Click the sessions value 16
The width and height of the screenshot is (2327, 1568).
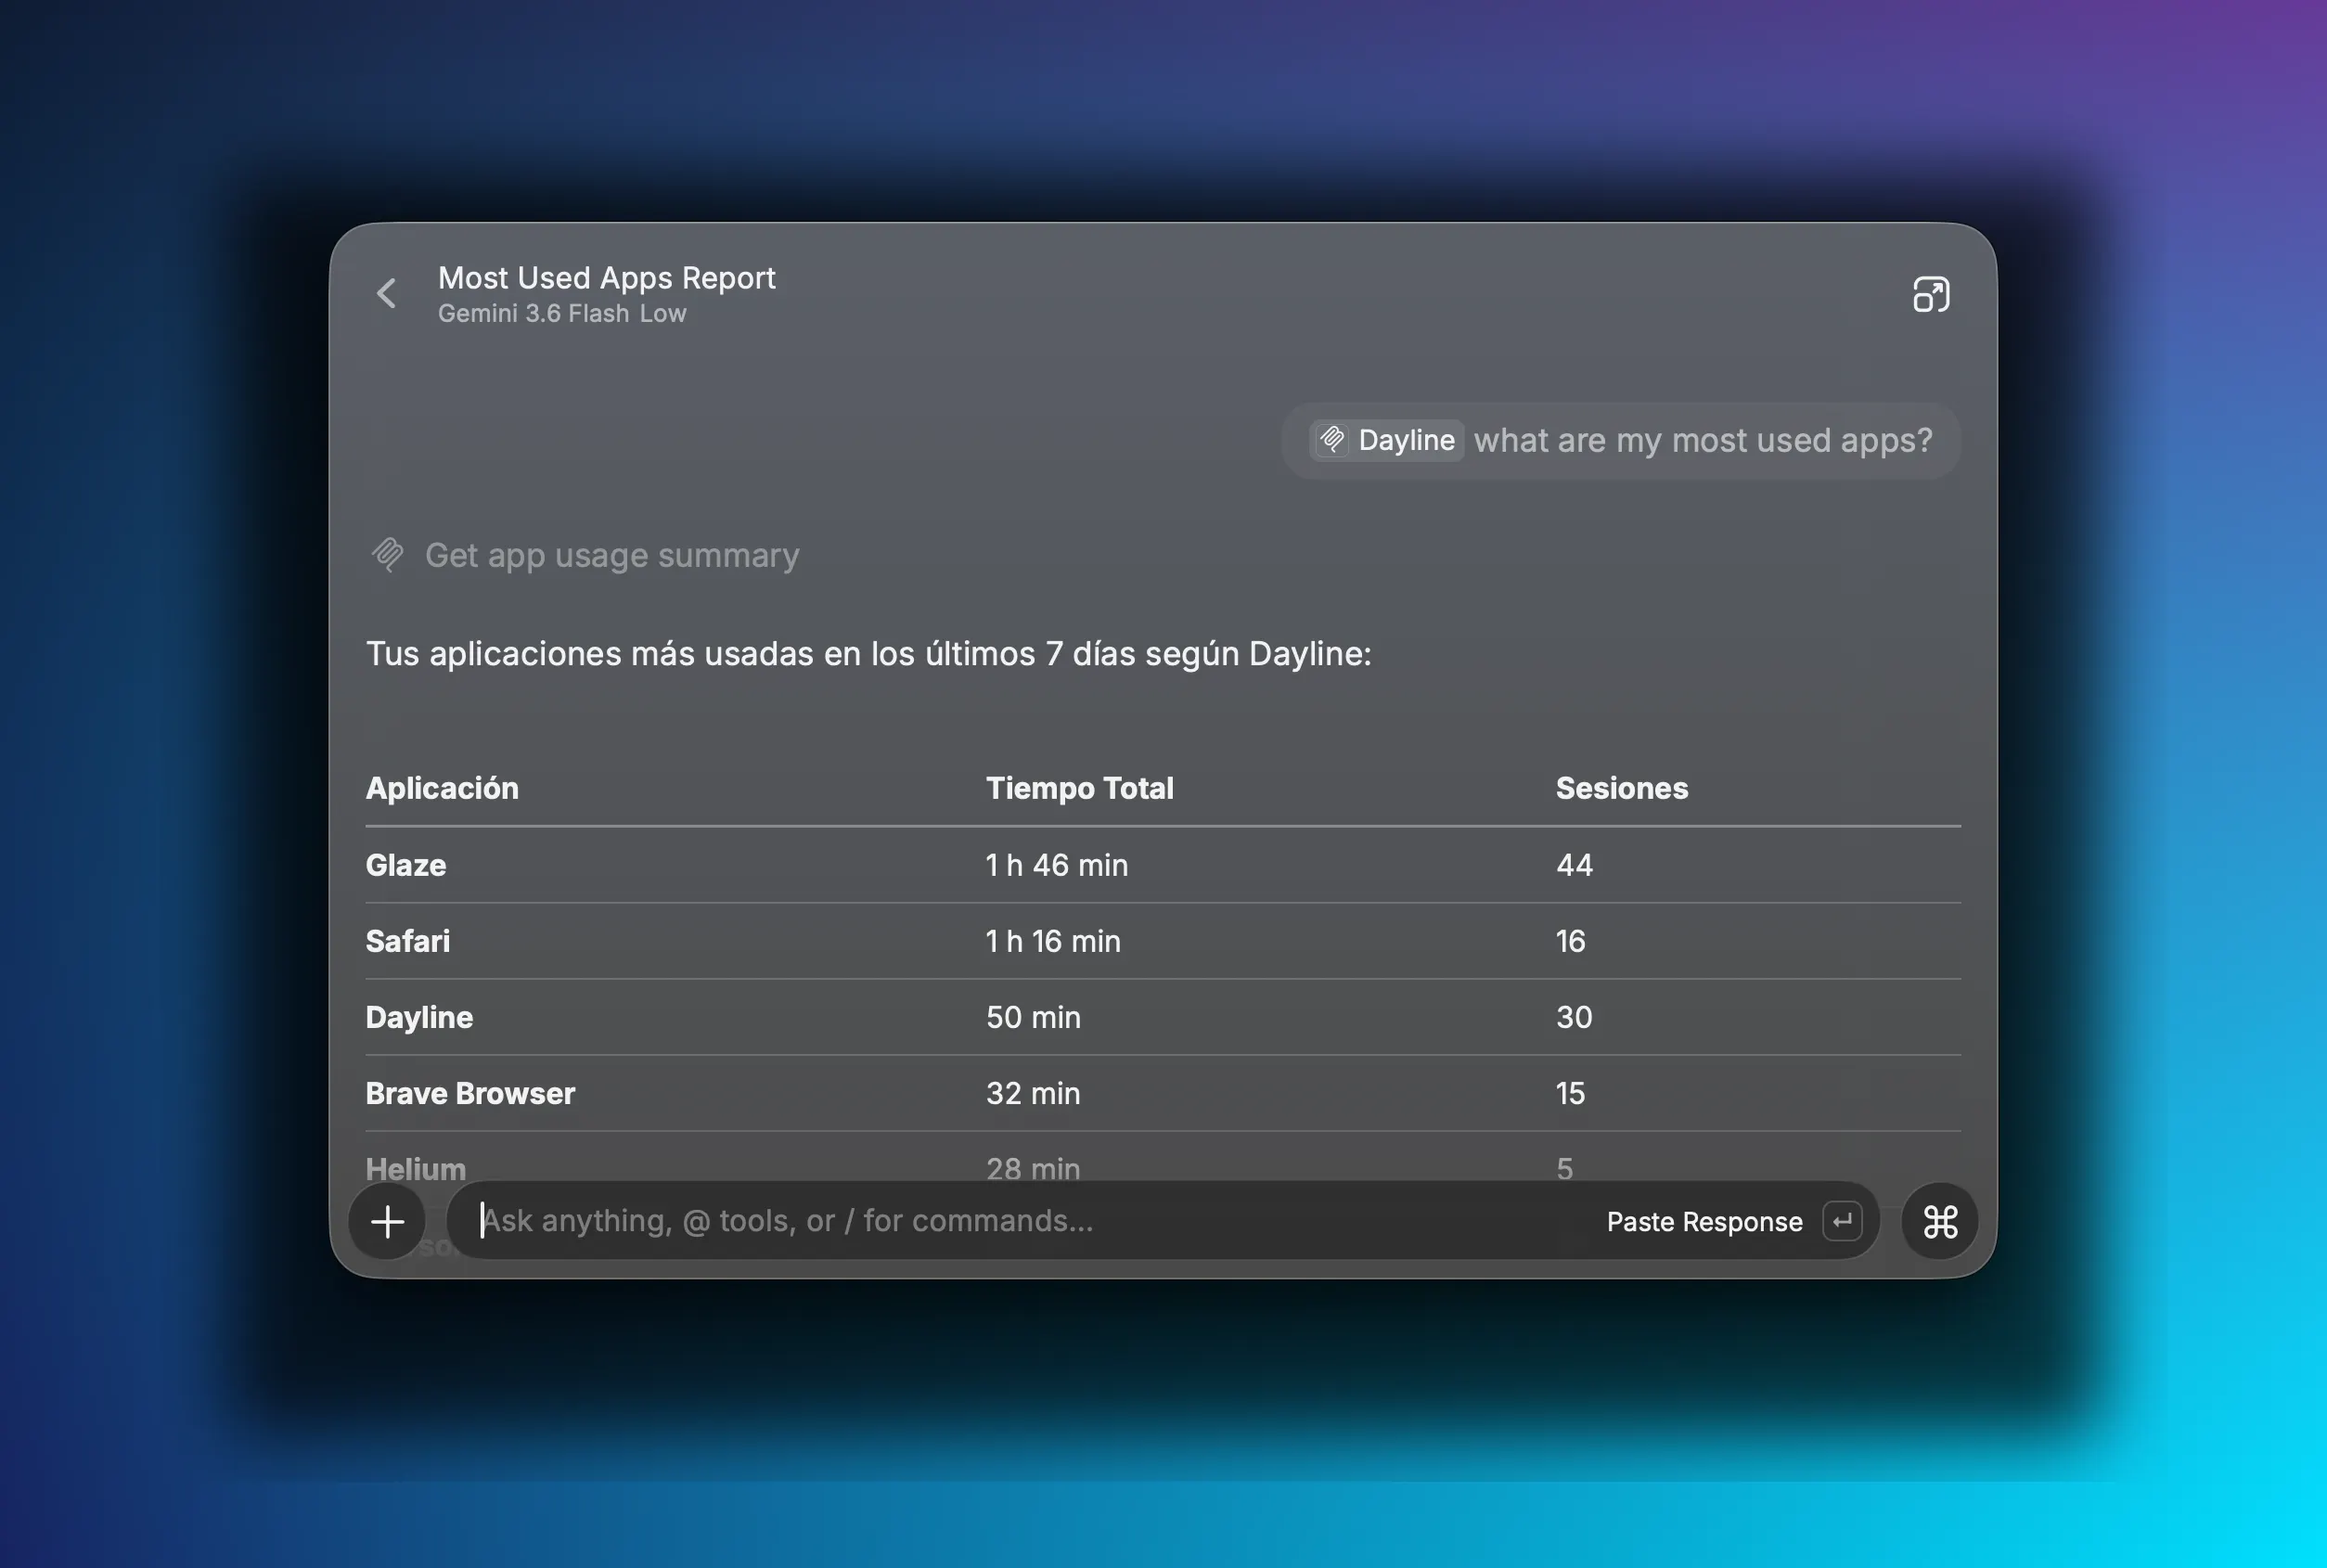pyautogui.click(x=1571, y=941)
